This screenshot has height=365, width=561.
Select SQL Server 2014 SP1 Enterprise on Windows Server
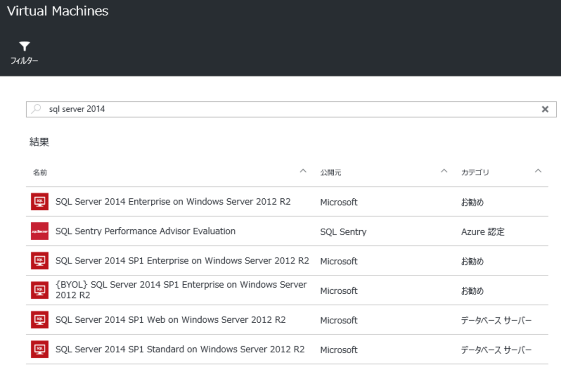pyautogui.click(x=182, y=261)
